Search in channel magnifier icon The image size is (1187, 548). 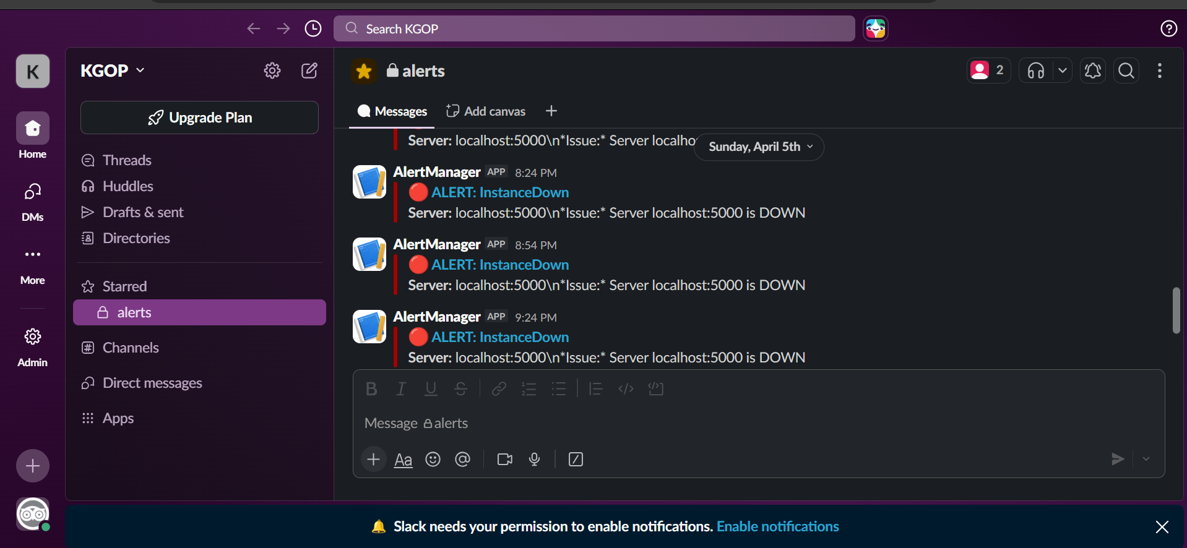(x=1126, y=71)
